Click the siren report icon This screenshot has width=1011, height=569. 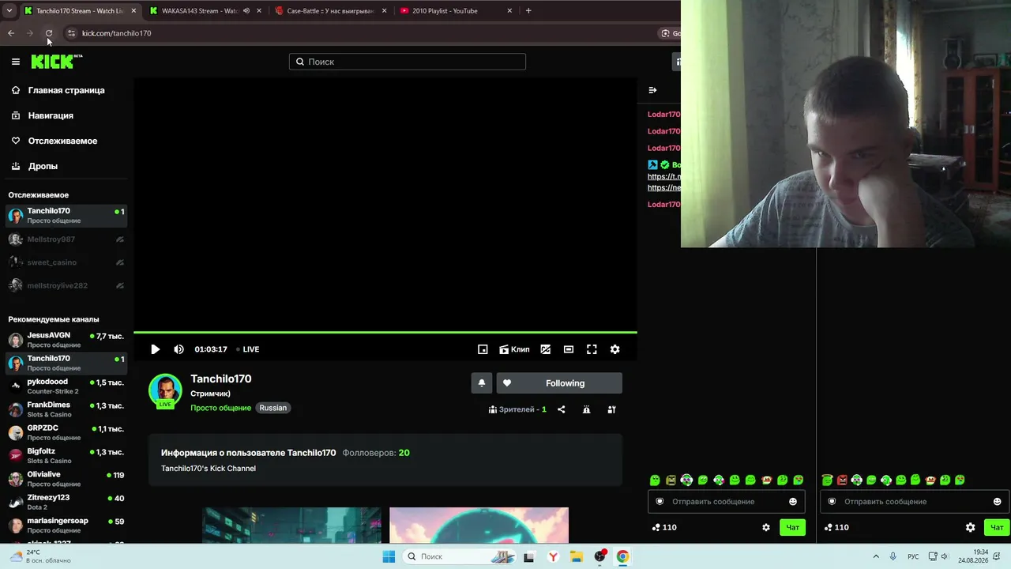point(586,409)
